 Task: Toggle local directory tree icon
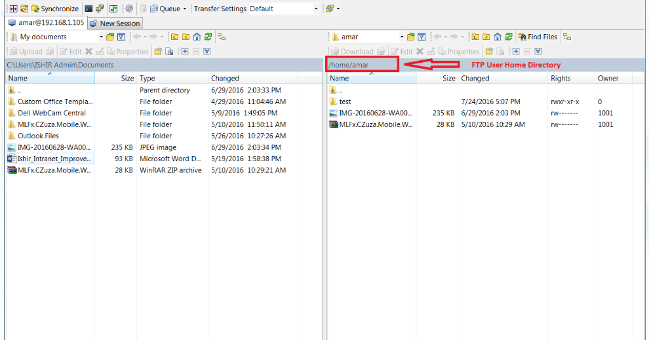pos(222,37)
